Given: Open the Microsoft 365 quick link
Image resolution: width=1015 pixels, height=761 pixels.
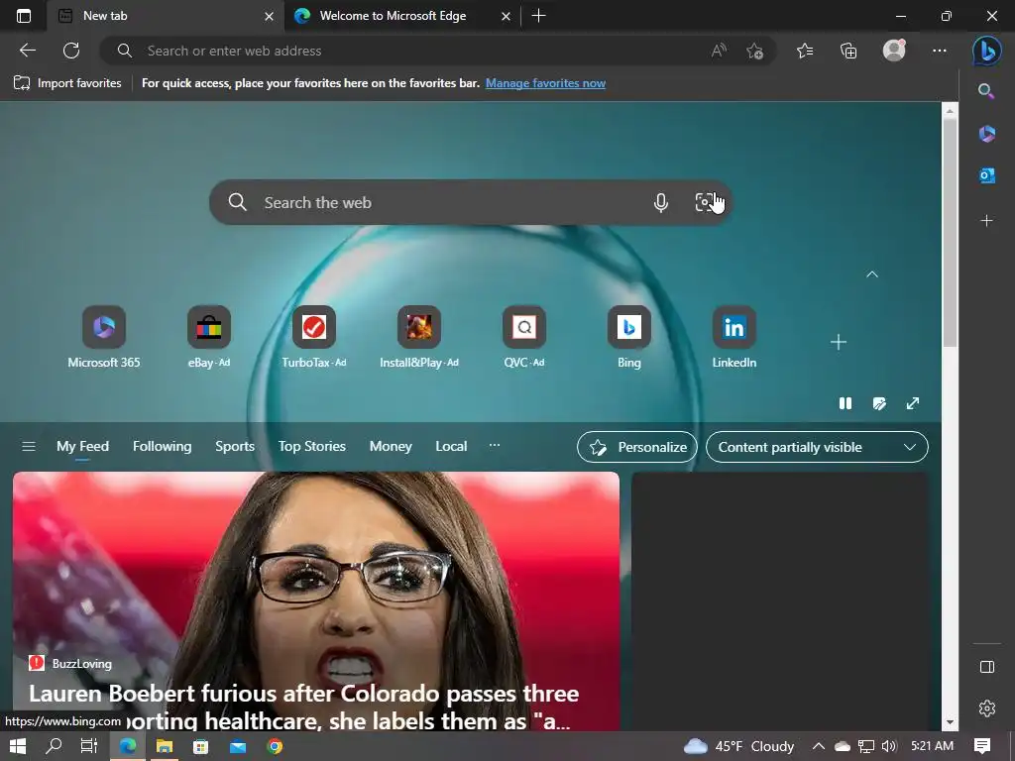Looking at the screenshot, I should click(103, 337).
